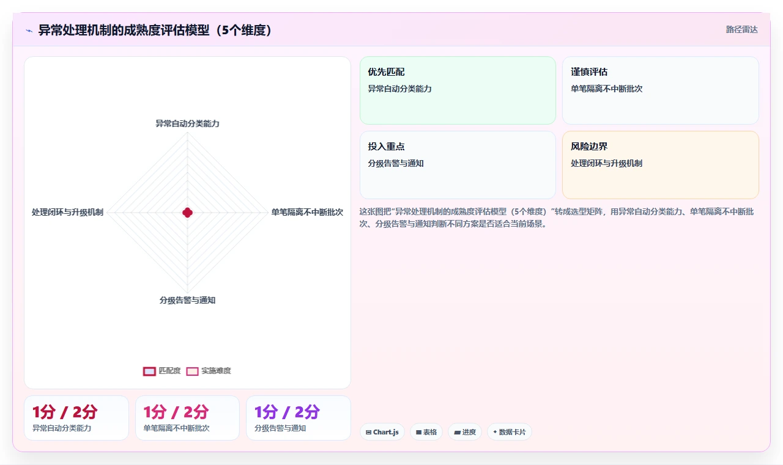Select the 分级告警与通知 score card

click(x=299, y=418)
